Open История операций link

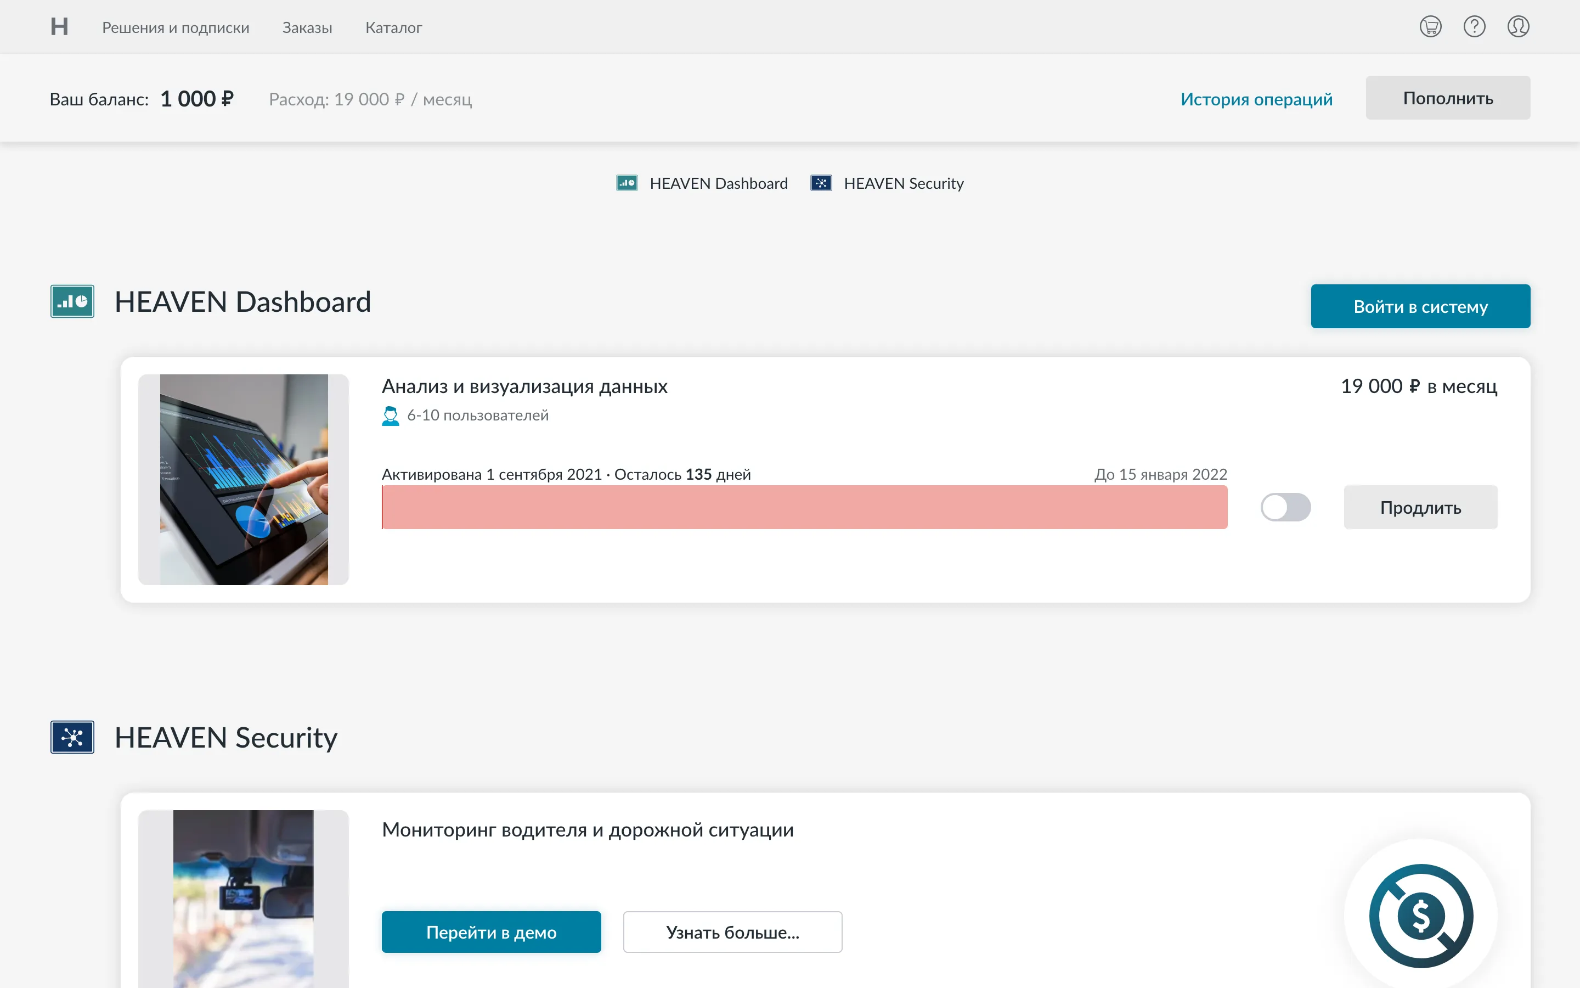(x=1256, y=99)
